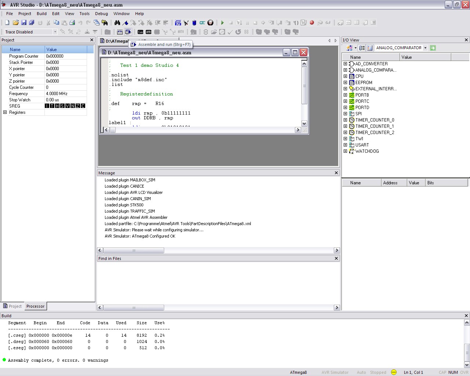This screenshot has width=470, height=376.
Task: Expand the EEPROM tree node
Action: click(345, 83)
